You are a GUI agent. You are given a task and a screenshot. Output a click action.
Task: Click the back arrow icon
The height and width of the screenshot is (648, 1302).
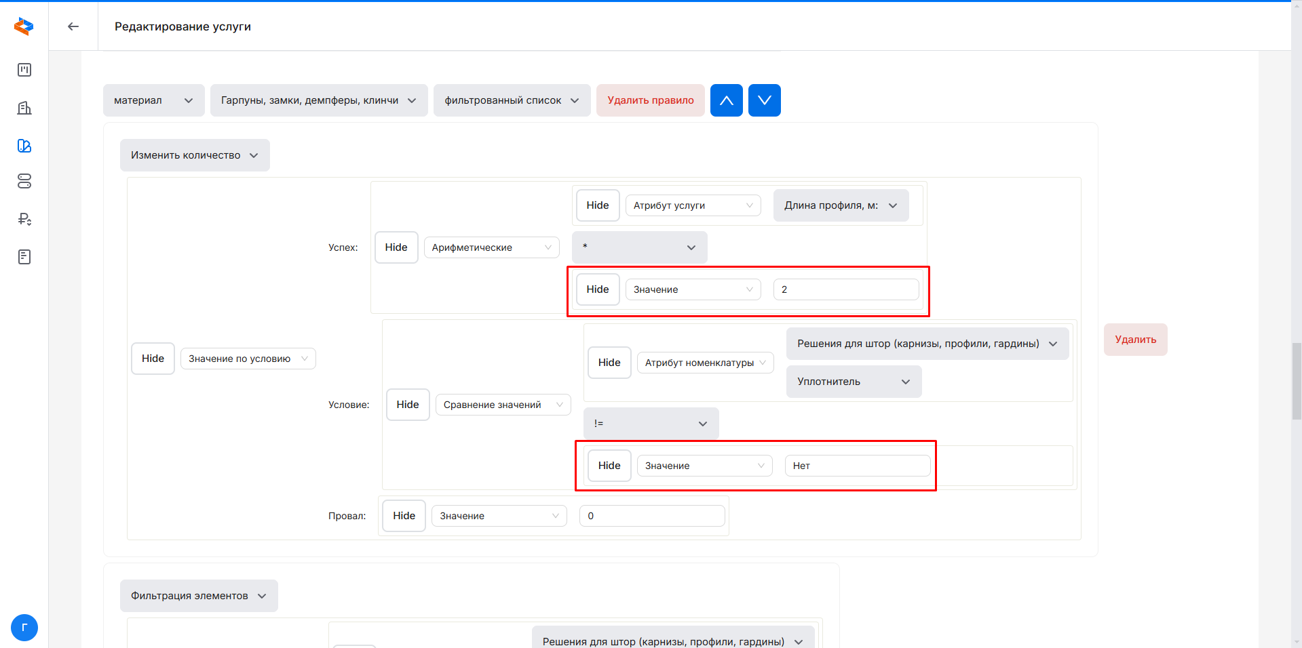(73, 26)
